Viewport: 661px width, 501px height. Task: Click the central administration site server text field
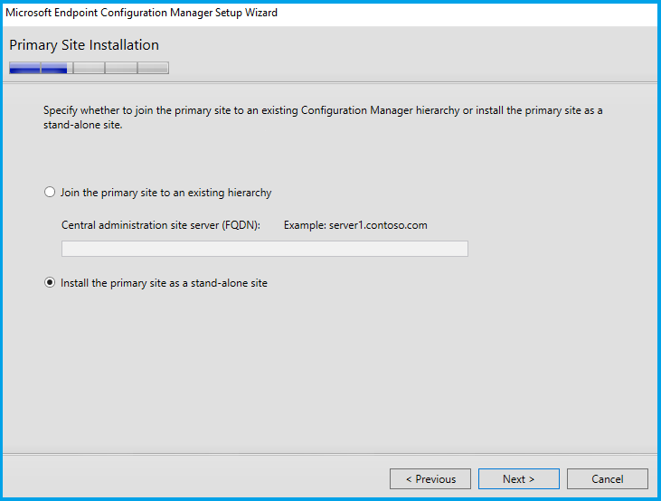(x=264, y=249)
